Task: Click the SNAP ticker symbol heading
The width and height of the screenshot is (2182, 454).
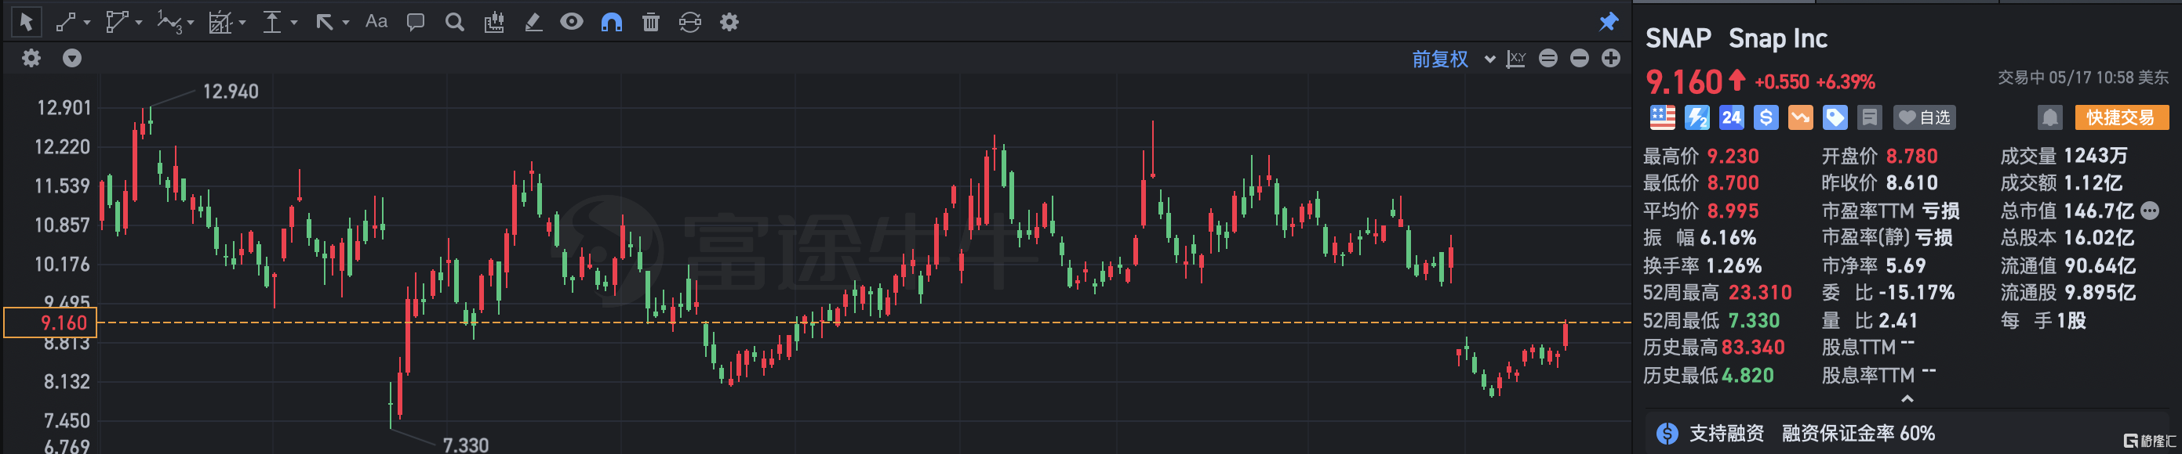Action: (x=1678, y=38)
